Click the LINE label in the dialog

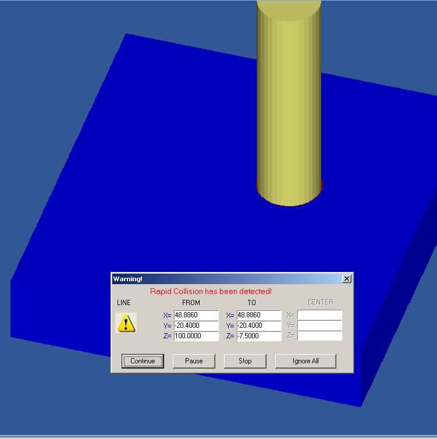(124, 303)
